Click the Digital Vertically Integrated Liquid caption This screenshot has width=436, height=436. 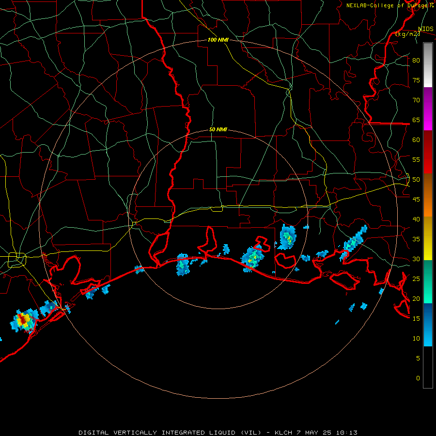pyautogui.click(x=218, y=433)
